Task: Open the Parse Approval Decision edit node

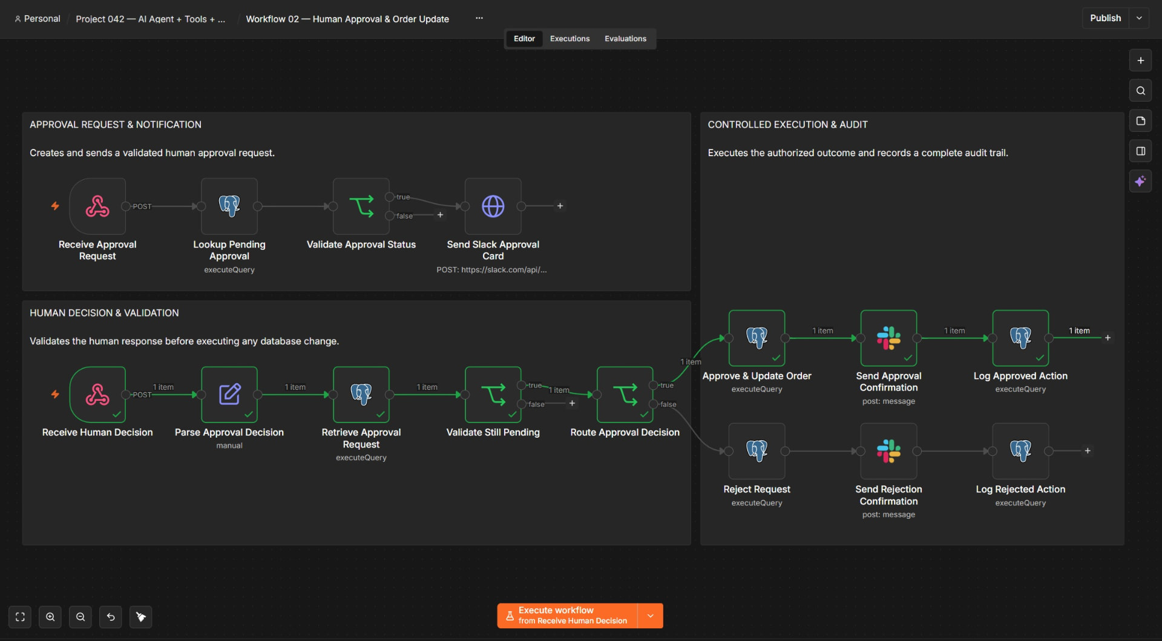Action: click(x=229, y=394)
